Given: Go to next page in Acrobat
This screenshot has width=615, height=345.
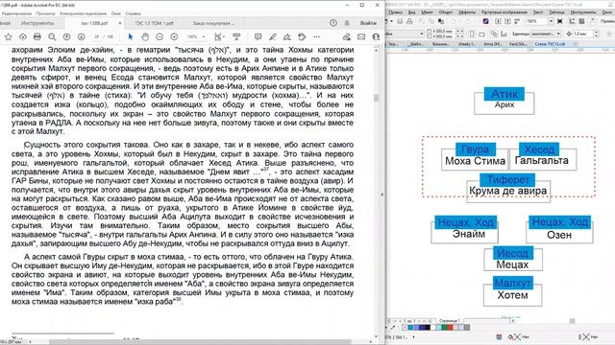Looking at the screenshot, I should click(81, 36).
